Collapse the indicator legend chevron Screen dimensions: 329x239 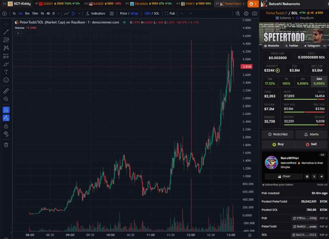click(x=18, y=33)
